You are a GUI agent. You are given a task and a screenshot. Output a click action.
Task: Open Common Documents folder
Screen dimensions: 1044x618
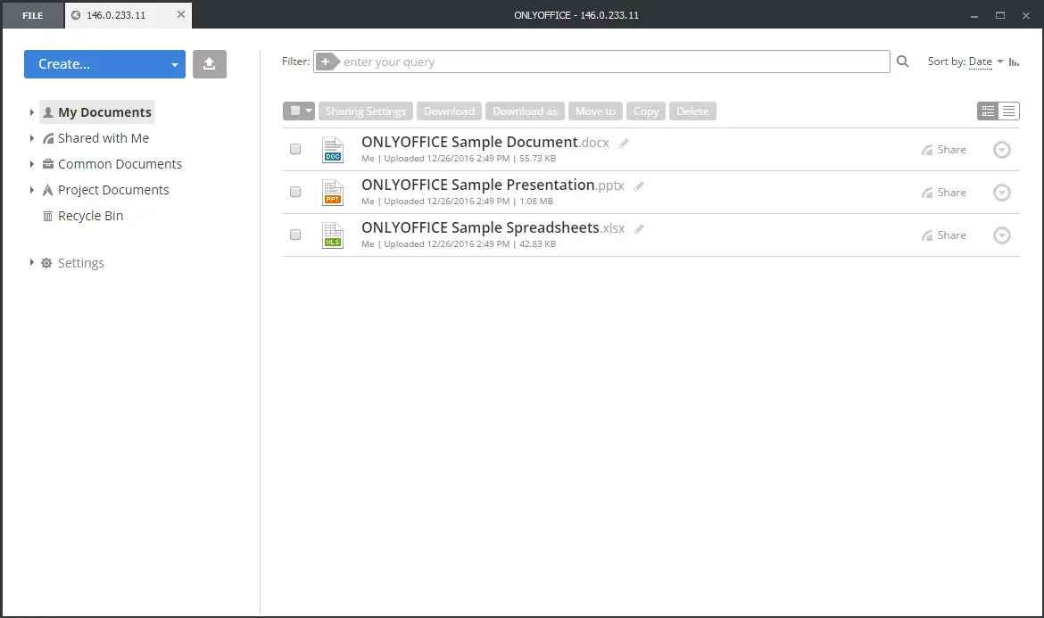(120, 164)
